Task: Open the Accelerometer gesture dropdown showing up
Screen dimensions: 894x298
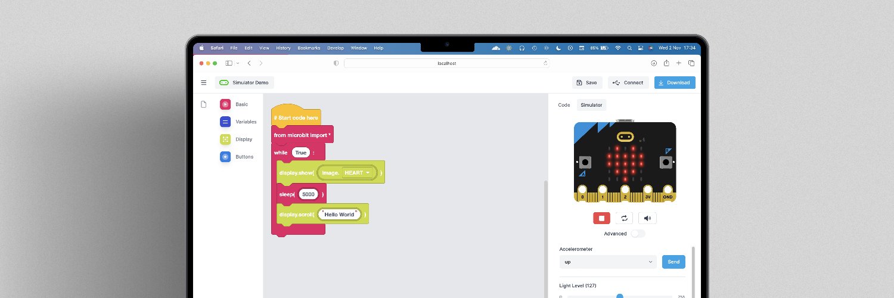Action: click(x=608, y=262)
